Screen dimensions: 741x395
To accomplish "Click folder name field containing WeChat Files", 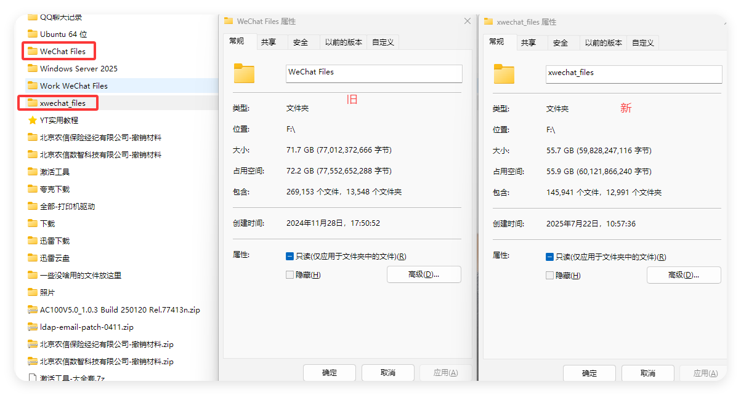I will point(374,73).
